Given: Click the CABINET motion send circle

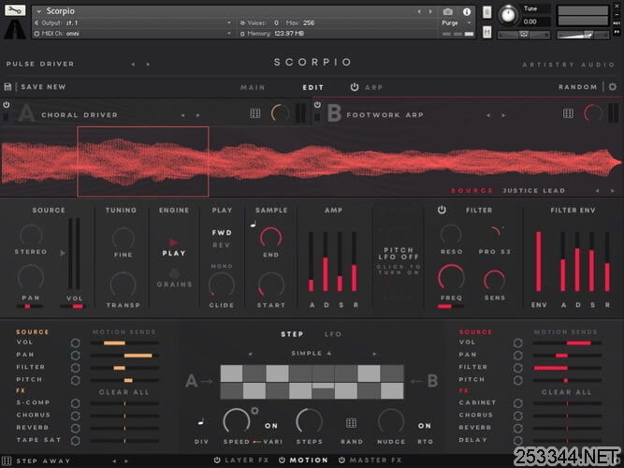Looking at the screenshot, I should (517, 403).
